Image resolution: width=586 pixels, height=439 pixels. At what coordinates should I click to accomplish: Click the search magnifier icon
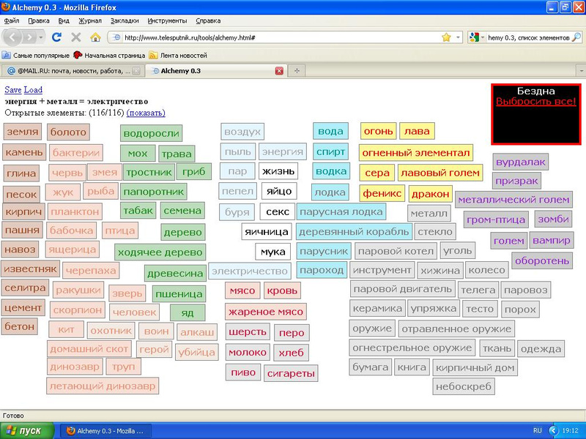[576, 37]
